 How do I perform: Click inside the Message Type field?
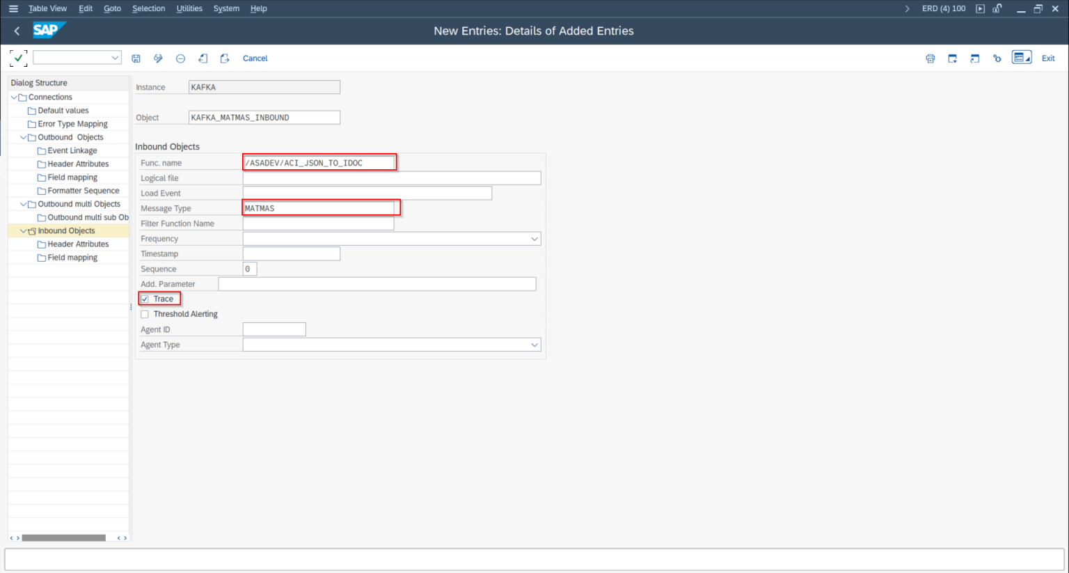pyautogui.click(x=320, y=207)
